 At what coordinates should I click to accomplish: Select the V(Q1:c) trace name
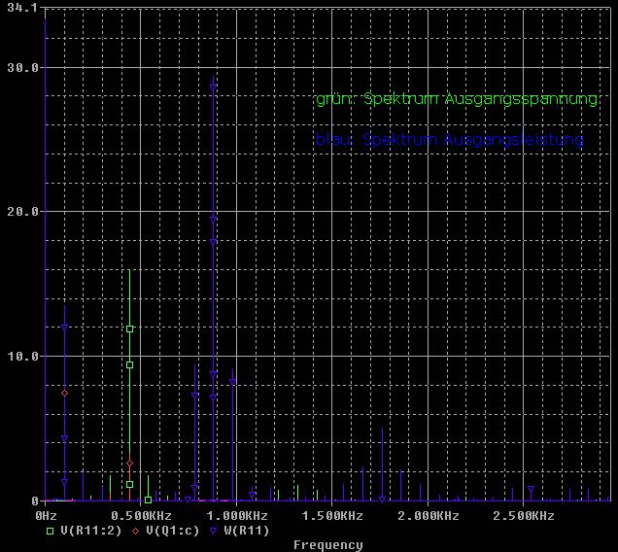[x=173, y=531]
